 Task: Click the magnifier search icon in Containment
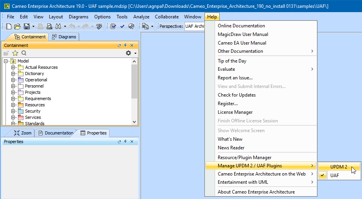click(x=24, y=53)
